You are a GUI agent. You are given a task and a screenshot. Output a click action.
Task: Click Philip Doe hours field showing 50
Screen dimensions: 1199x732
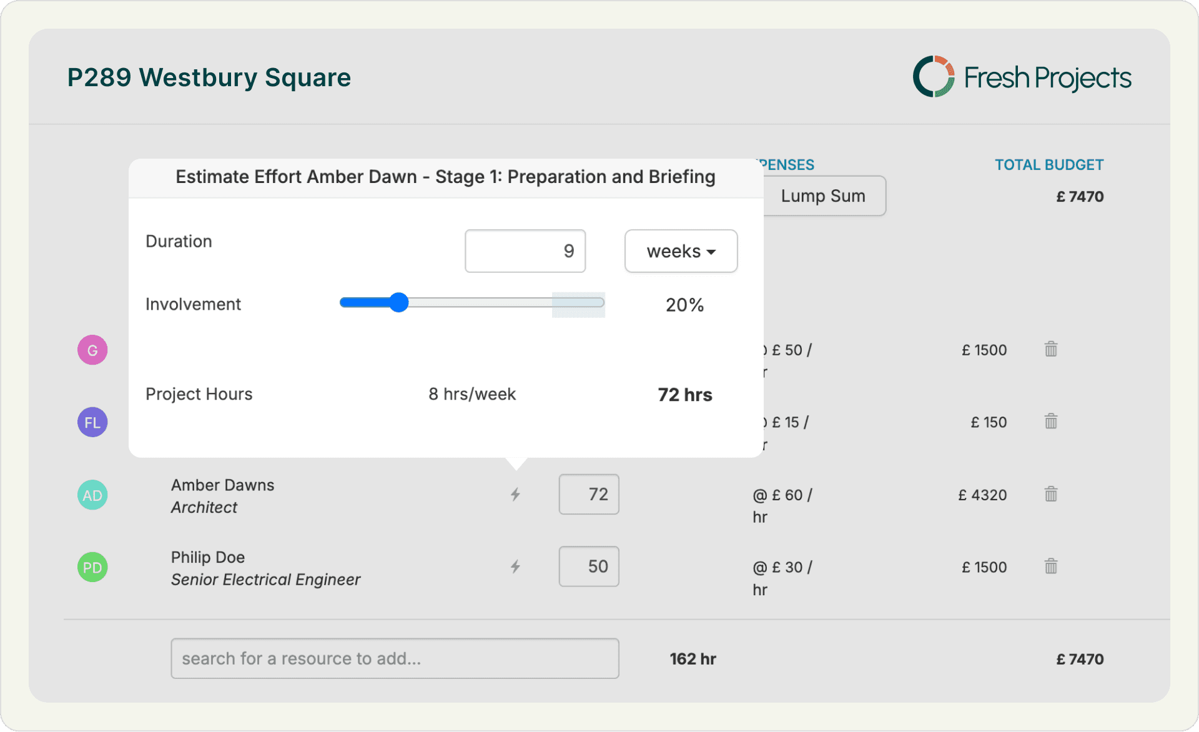click(x=588, y=566)
